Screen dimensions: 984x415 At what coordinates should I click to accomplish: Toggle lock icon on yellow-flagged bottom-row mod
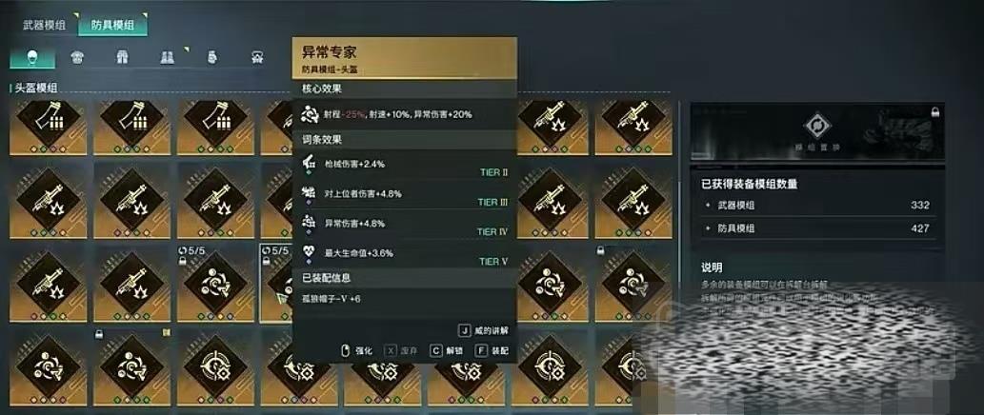pyautogui.click(x=98, y=335)
